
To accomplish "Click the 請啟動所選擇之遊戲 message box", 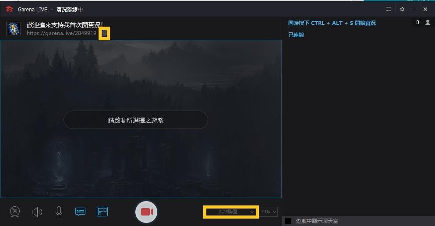I will tap(136, 120).
